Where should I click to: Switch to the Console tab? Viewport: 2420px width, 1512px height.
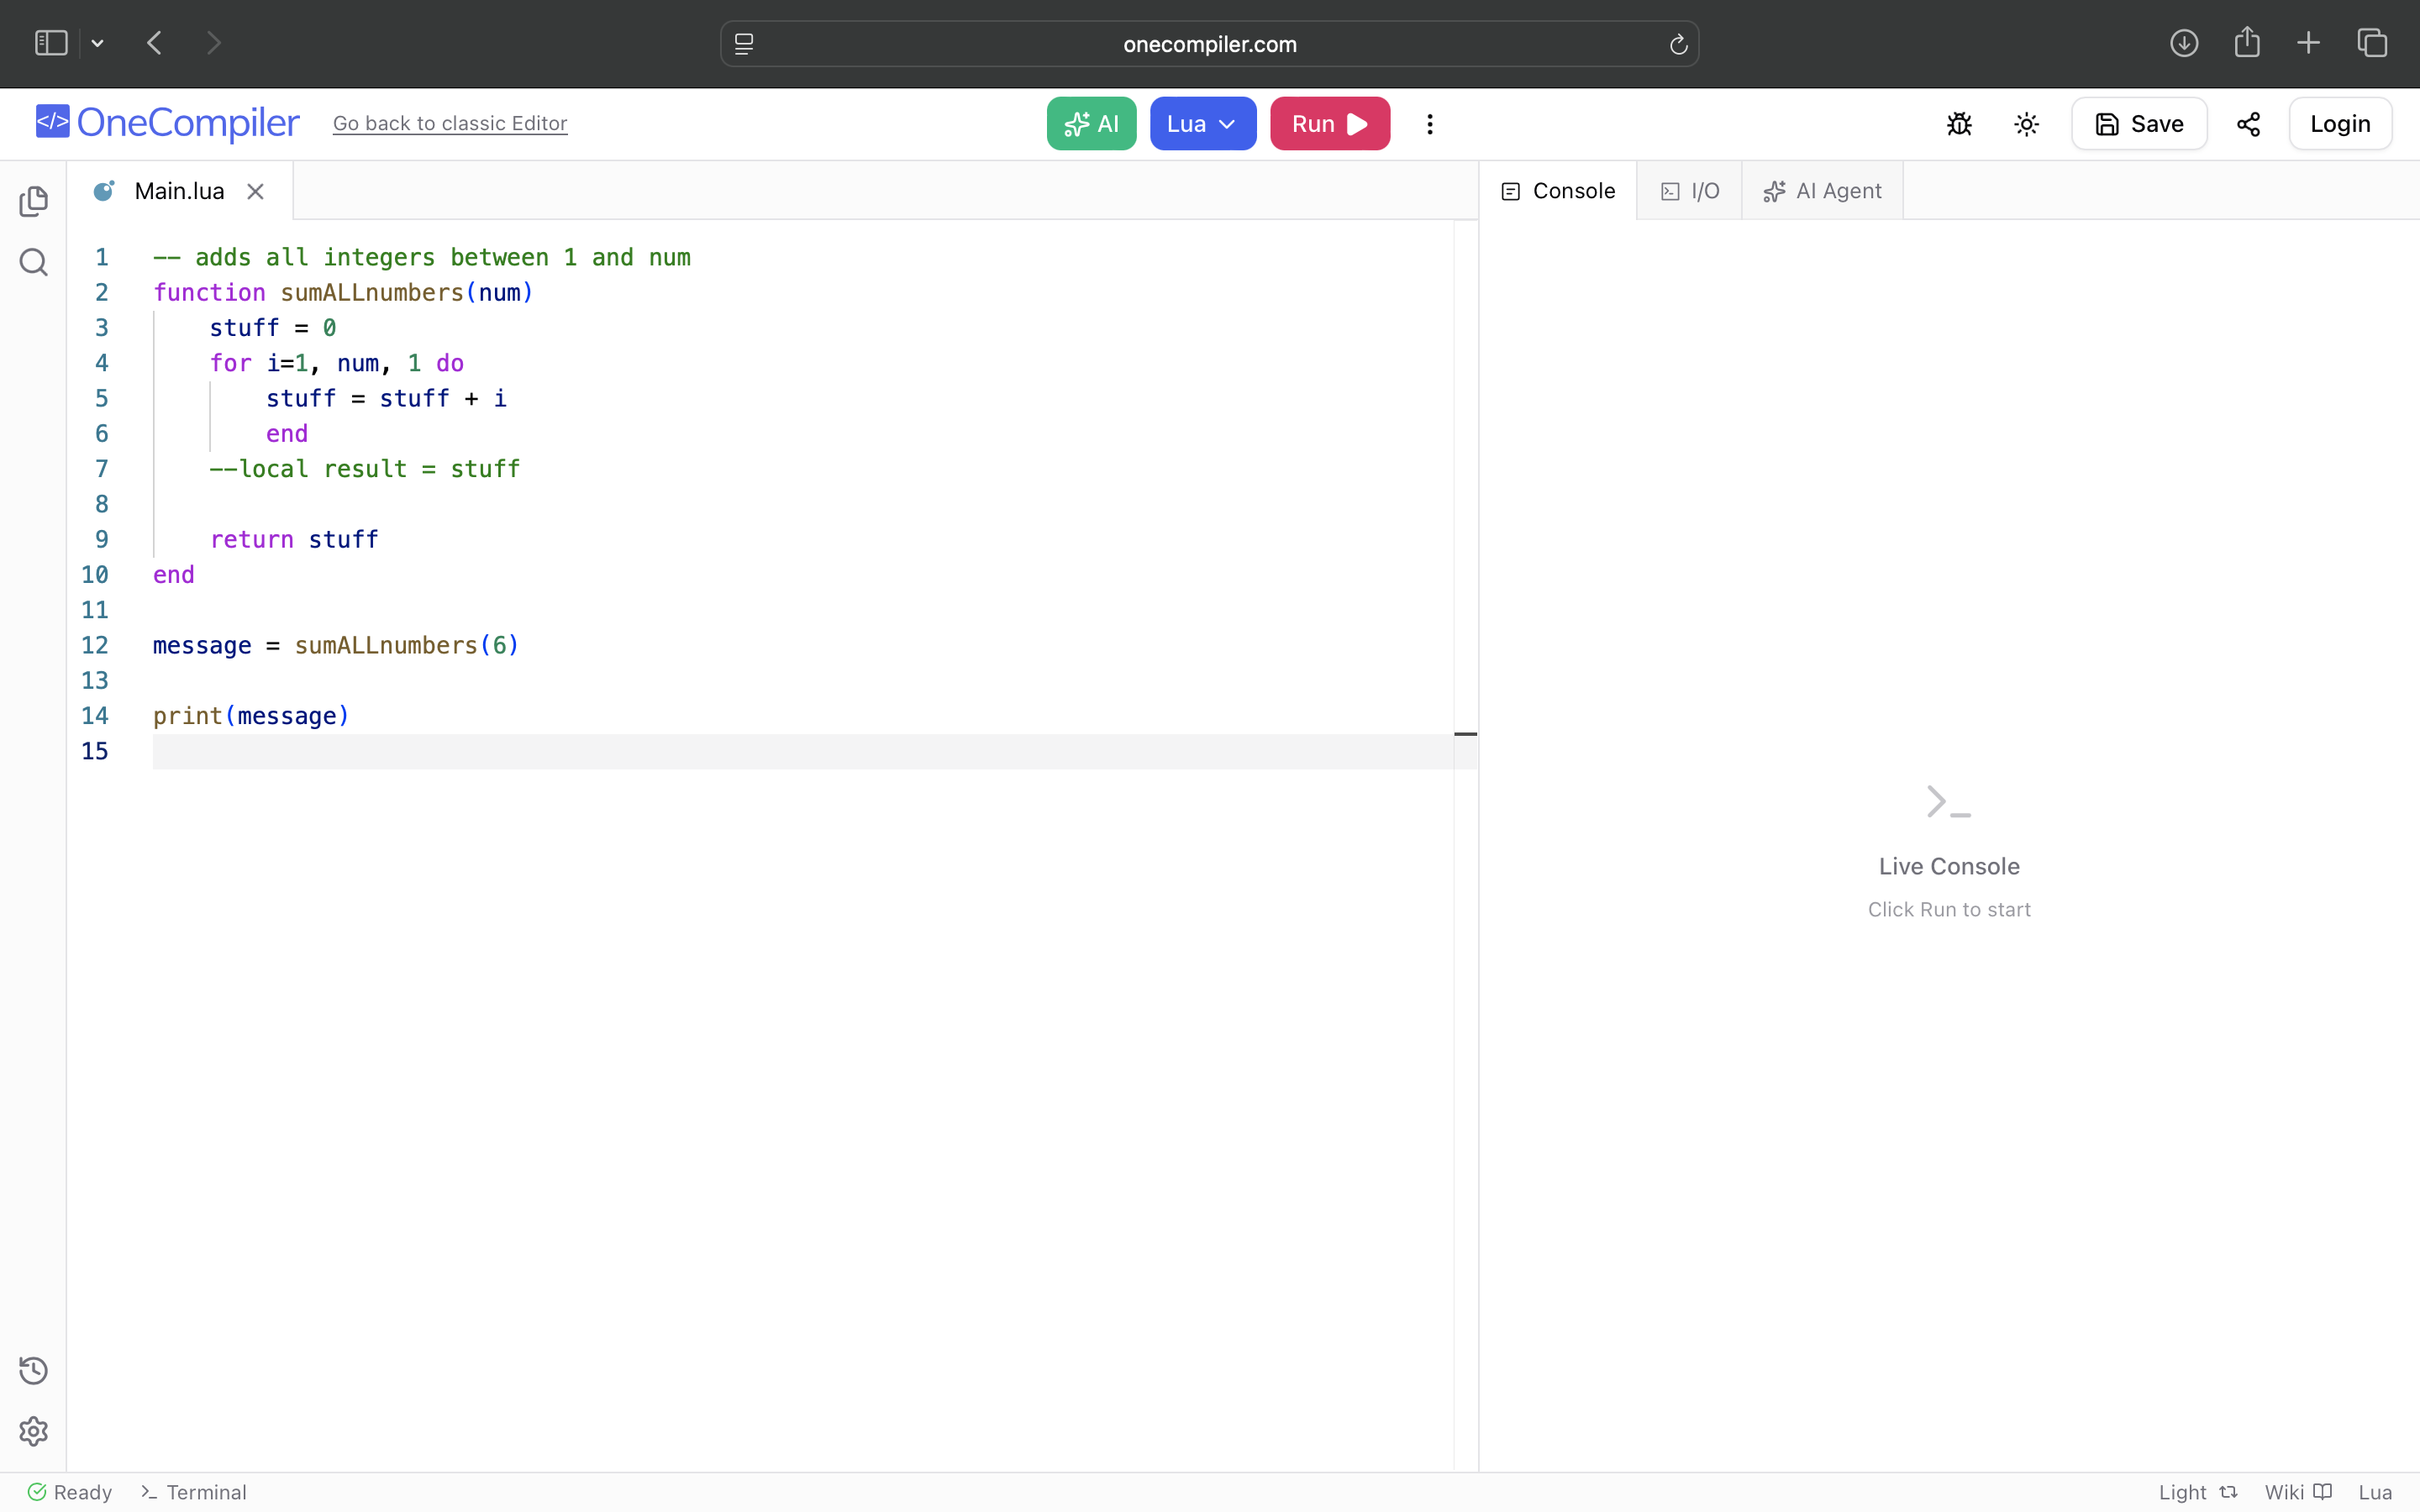(x=1558, y=191)
